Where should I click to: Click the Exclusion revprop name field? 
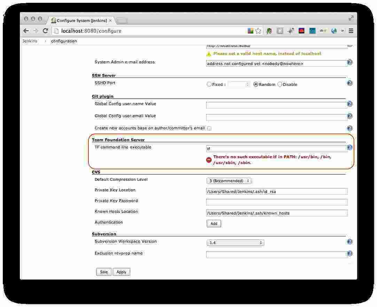(277, 255)
